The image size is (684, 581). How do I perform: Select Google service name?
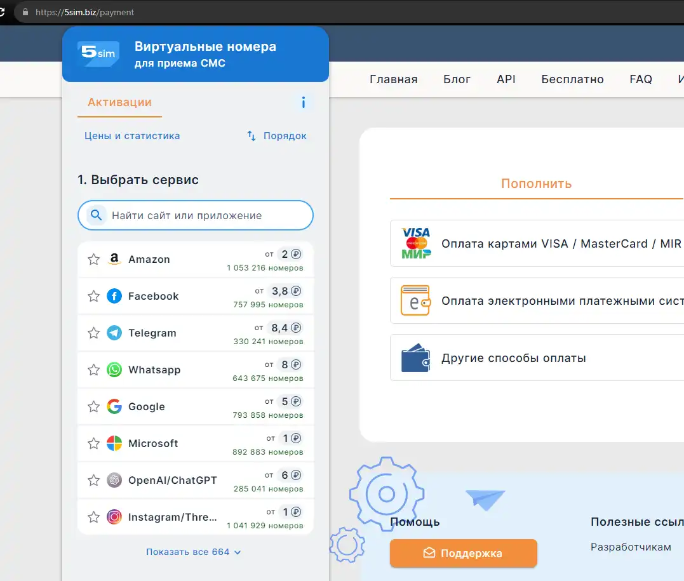[147, 406]
